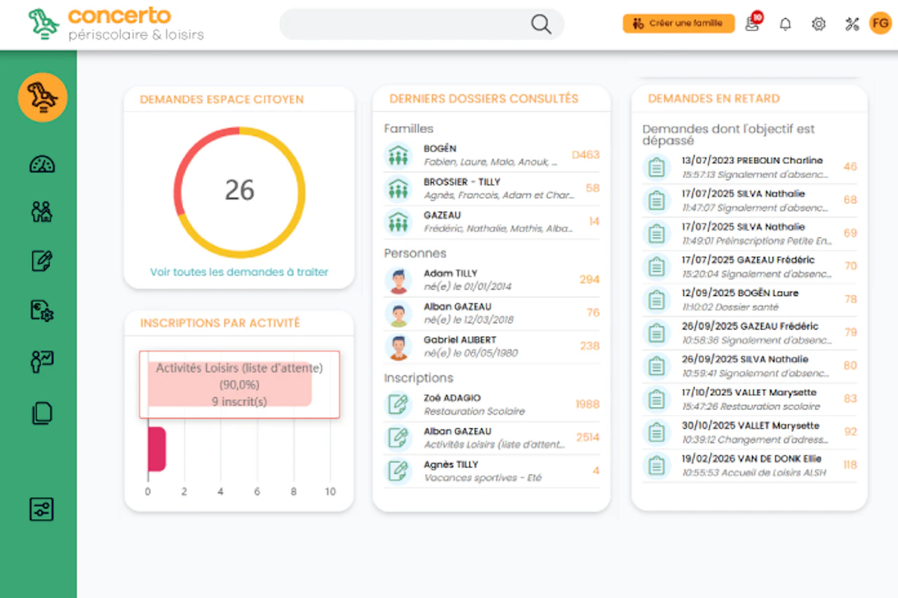Open the FG user avatar menu
Screen dimensions: 898x598
[880, 23]
